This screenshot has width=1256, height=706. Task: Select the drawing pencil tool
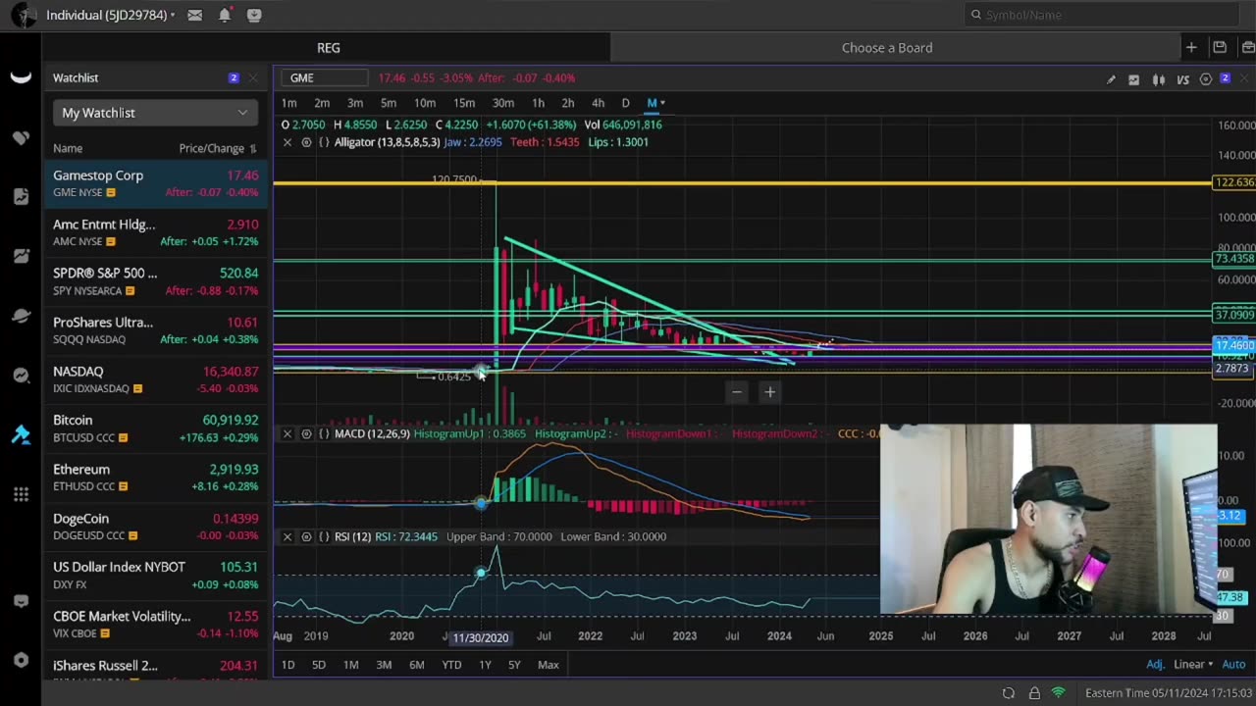1111,79
